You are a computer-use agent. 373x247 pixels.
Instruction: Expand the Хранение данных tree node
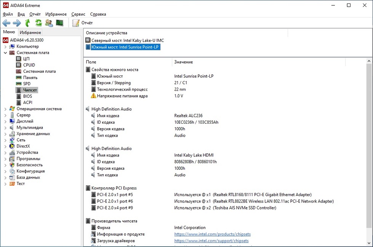(5, 134)
